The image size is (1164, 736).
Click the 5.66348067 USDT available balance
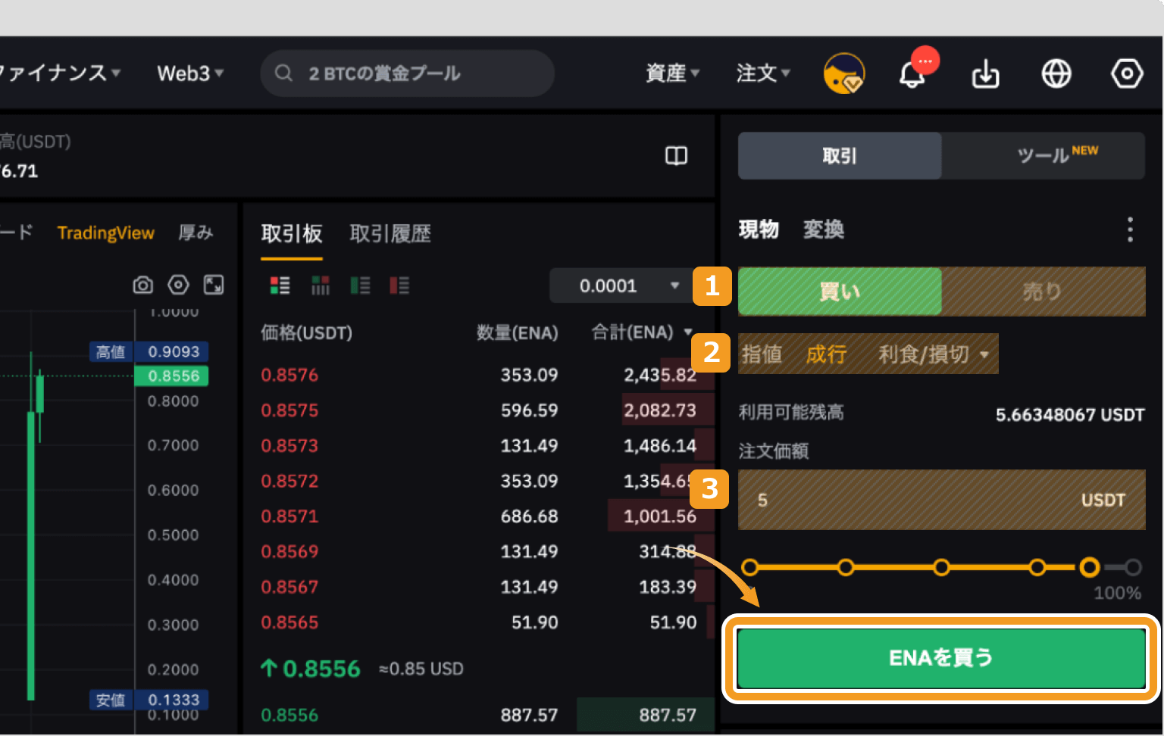pyautogui.click(x=1070, y=415)
